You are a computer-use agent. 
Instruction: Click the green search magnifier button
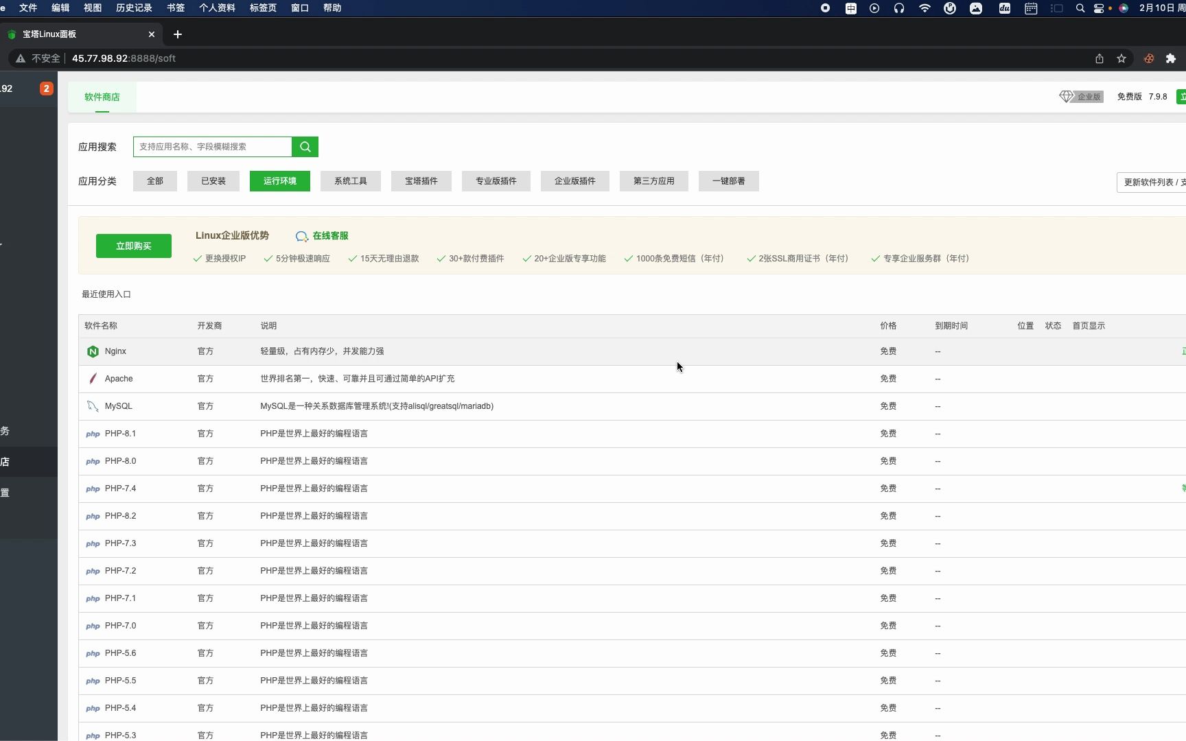coord(305,147)
